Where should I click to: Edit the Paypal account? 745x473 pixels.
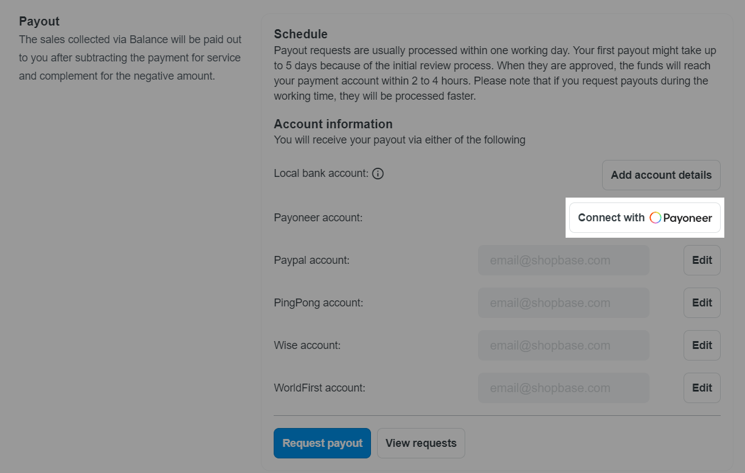[702, 260]
